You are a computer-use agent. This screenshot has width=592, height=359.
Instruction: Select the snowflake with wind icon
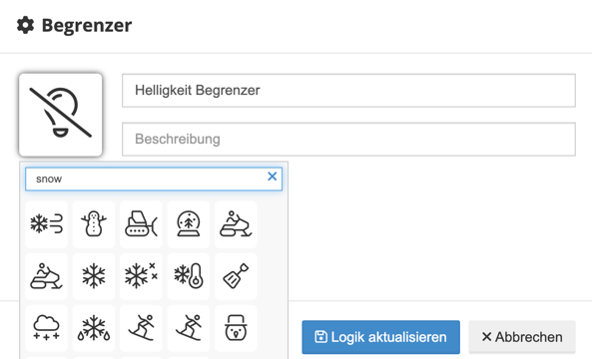point(47,224)
